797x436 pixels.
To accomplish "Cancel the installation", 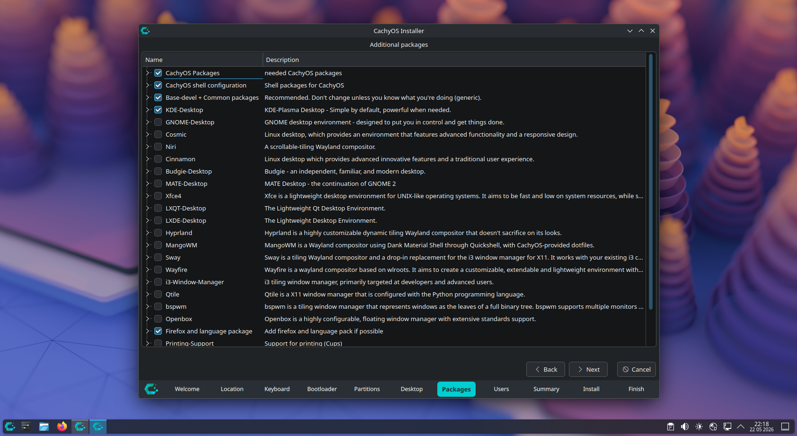I will [x=637, y=369].
